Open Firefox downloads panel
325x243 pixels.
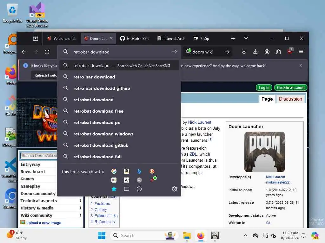coord(255,52)
